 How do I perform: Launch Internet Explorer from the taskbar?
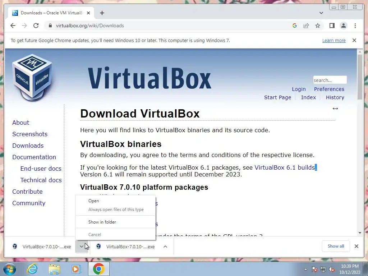[32, 269]
